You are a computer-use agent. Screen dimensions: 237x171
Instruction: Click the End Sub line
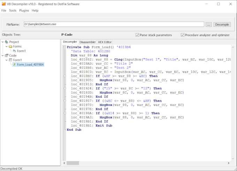coord(74,130)
